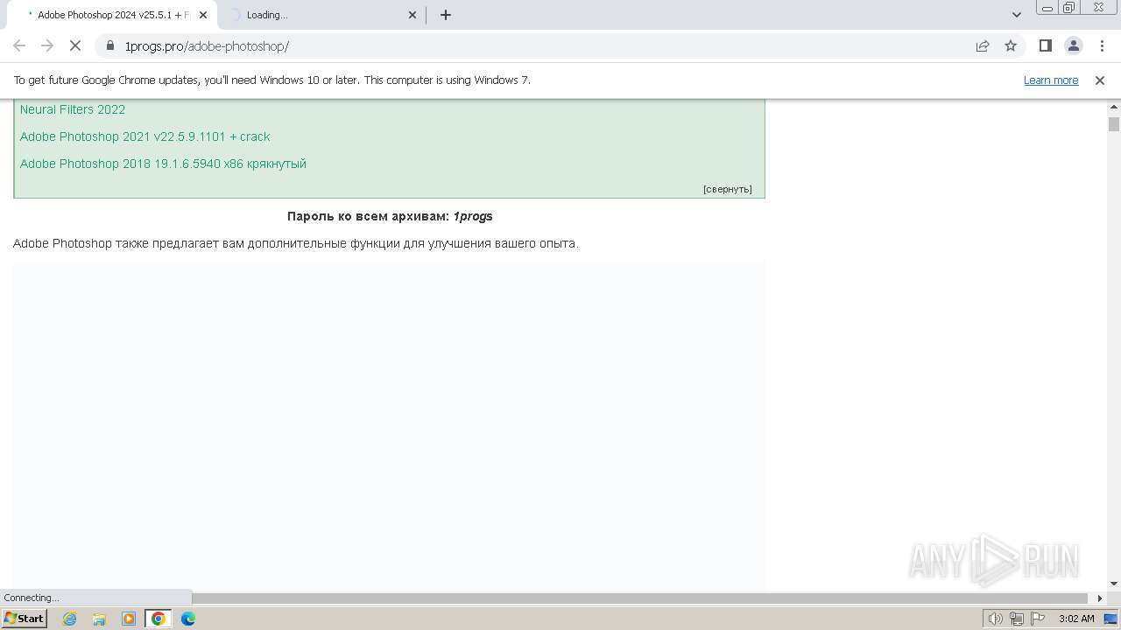Launch Microsoft Edge from taskbar

(188, 619)
